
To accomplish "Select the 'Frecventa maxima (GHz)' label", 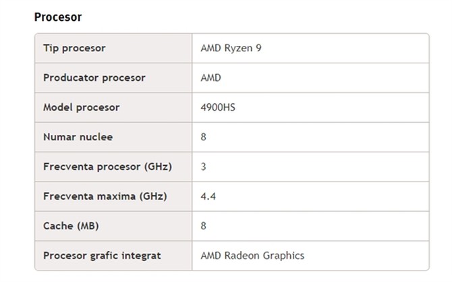I will pyautogui.click(x=104, y=196).
